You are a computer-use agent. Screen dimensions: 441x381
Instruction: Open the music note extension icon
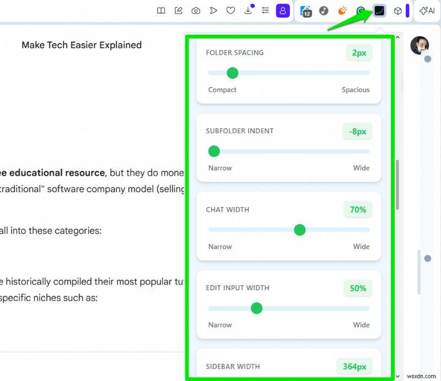point(324,10)
